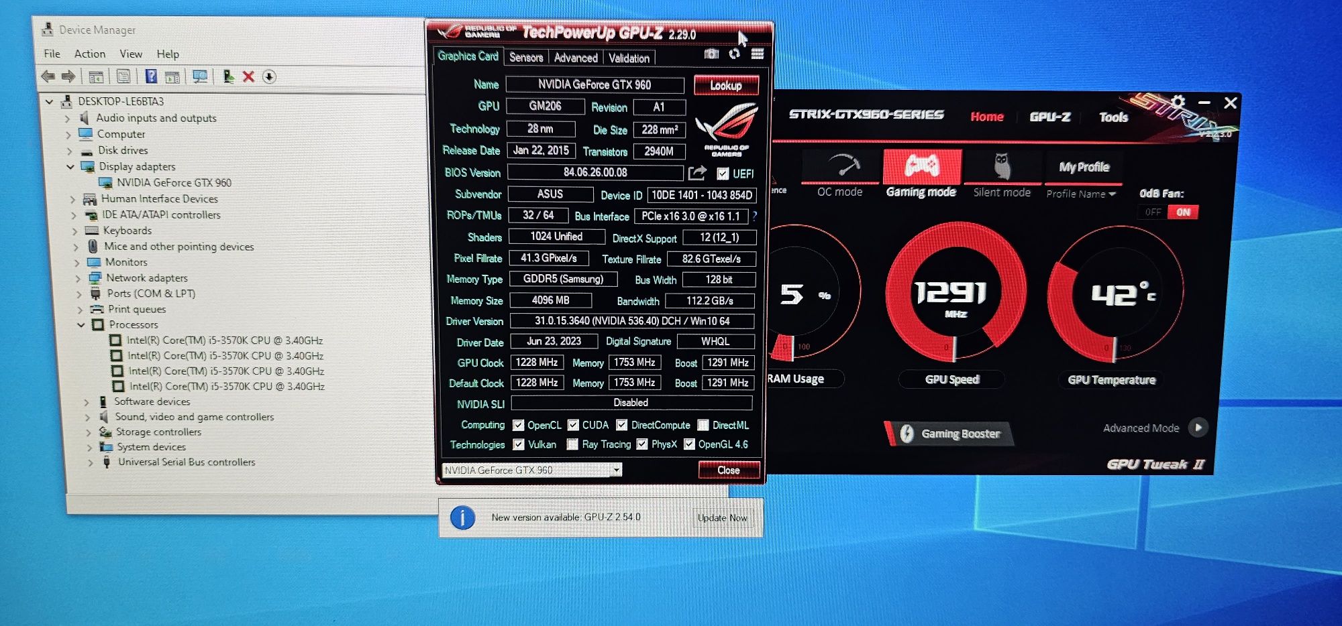Click Update Now in the notification
Image resolution: width=1342 pixels, height=626 pixels.
[722, 517]
